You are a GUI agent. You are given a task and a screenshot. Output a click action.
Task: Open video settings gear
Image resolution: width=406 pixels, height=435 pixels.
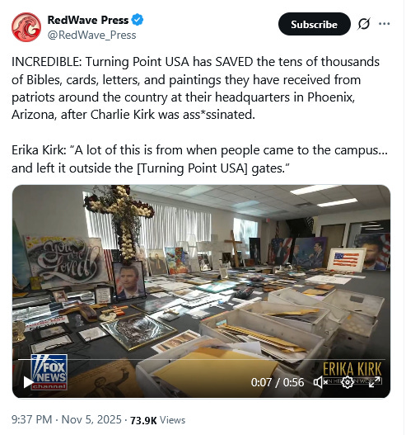(348, 382)
